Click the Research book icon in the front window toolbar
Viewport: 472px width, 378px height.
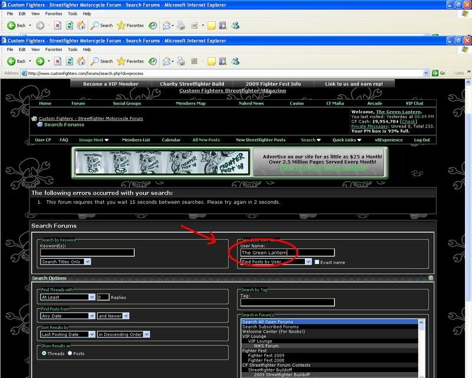223,61
